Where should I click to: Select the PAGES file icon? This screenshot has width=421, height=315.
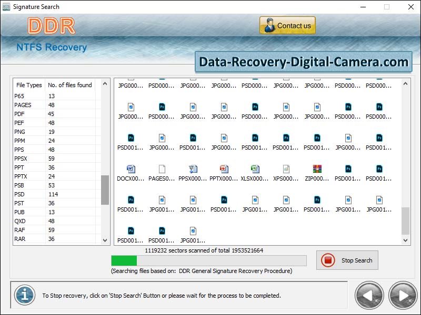[162, 169]
